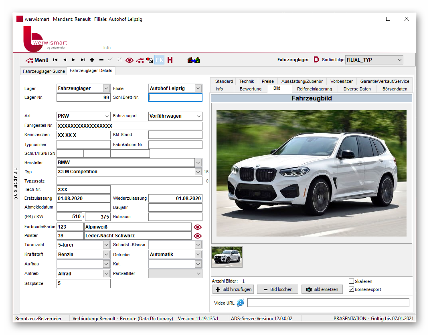Viewport: 429px width, 335px height.
Task: Click the Bild löschen button
Action: [x=278, y=289]
